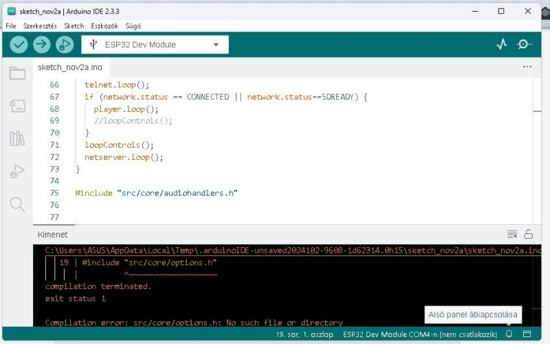Viewport: 550px width, 344px height.
Task: Open the Súgó menu
Action: (133, 26)
